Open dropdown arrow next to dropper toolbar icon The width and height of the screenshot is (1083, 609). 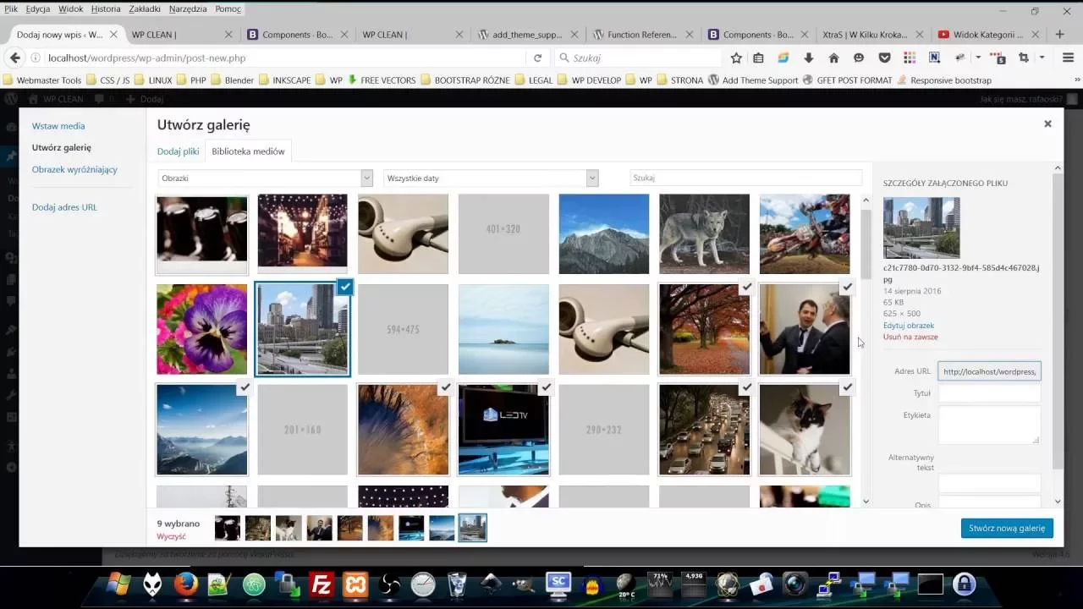click(x=978, y=58)
